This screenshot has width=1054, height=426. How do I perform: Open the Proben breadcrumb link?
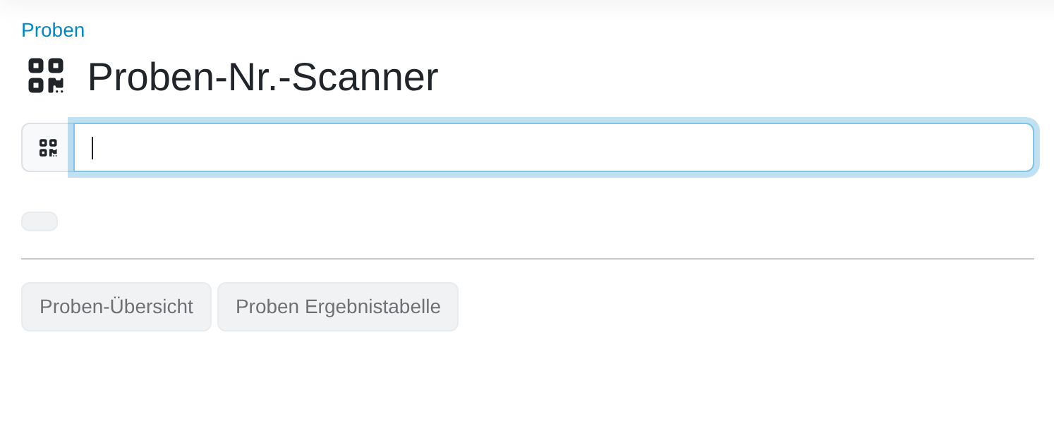pyautogui.click(x=53, y=30)
